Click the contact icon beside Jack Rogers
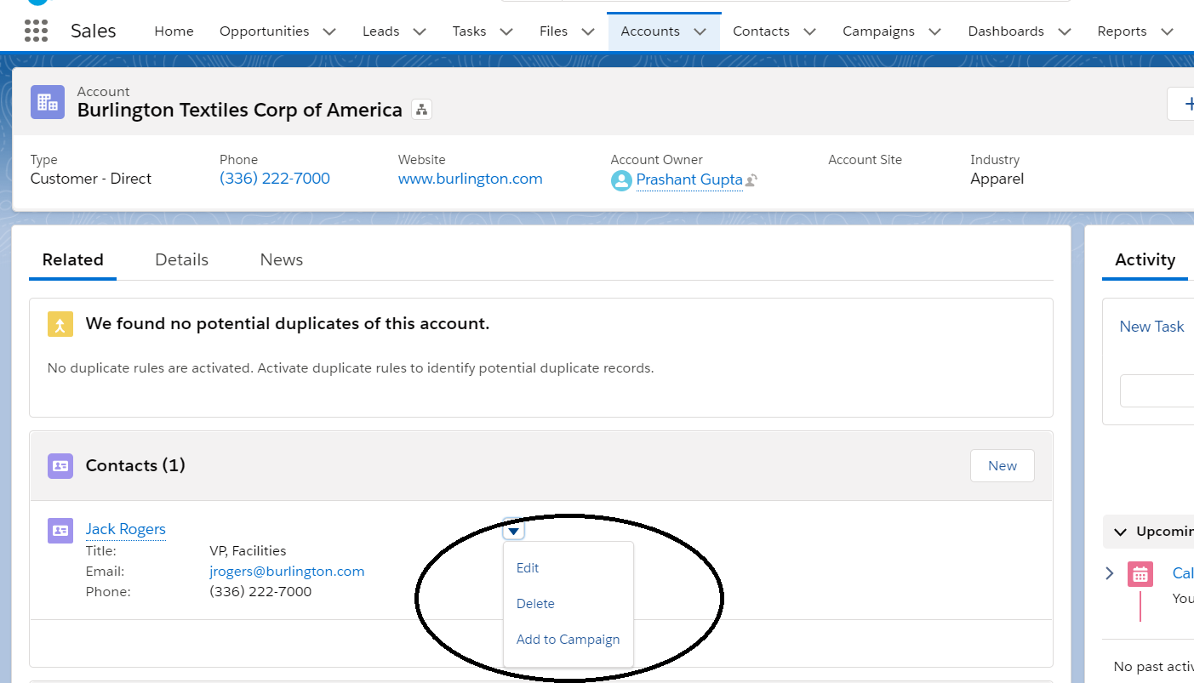The width and height of the screenshot is (1194, 683). pyautogui.click(x=60, y=530)
